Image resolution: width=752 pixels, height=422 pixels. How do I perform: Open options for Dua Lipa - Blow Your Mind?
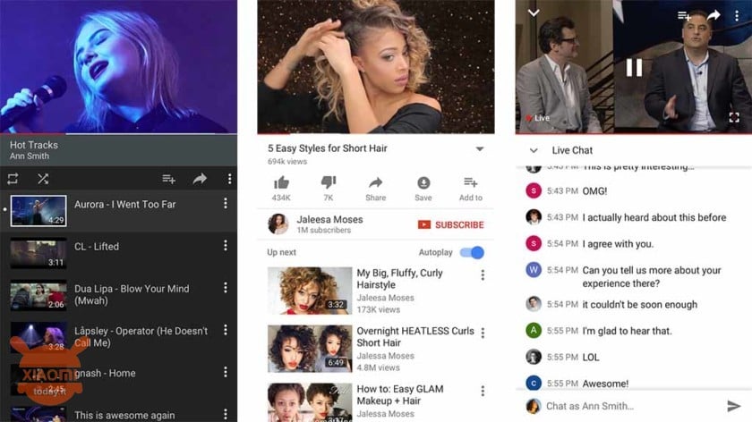tap(226, 288)
